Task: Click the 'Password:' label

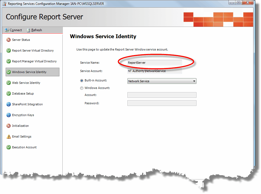Action: coord(92,103)
